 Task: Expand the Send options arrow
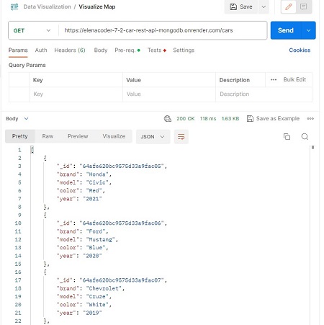pos(308,30)
